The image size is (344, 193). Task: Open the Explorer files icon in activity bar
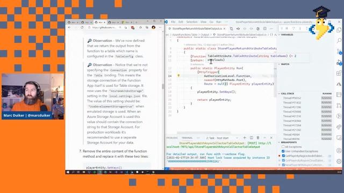click(339, 30)
